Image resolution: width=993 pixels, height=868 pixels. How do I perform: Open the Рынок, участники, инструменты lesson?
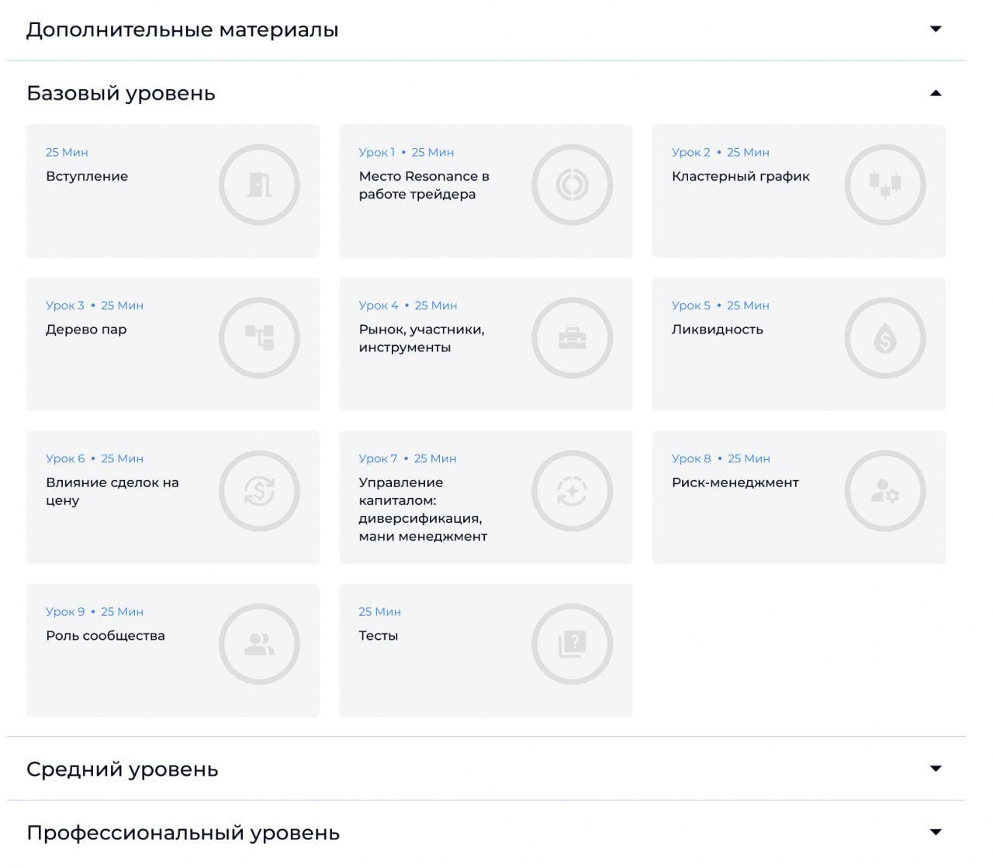pos(421,338)
